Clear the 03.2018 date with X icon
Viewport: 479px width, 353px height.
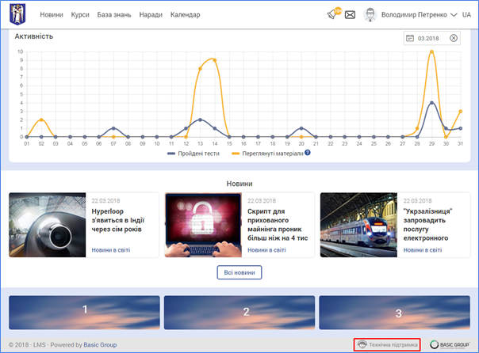tap(454, 38)
